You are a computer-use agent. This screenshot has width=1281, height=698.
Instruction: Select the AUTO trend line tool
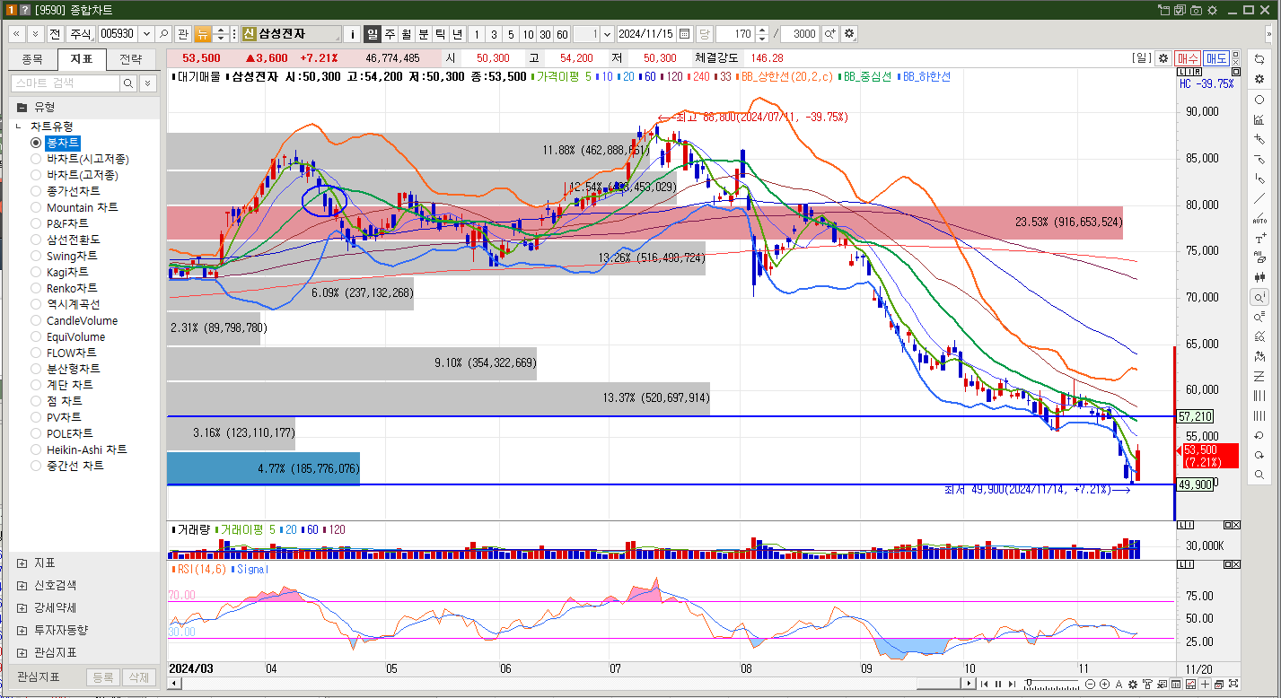point(1259,218)
